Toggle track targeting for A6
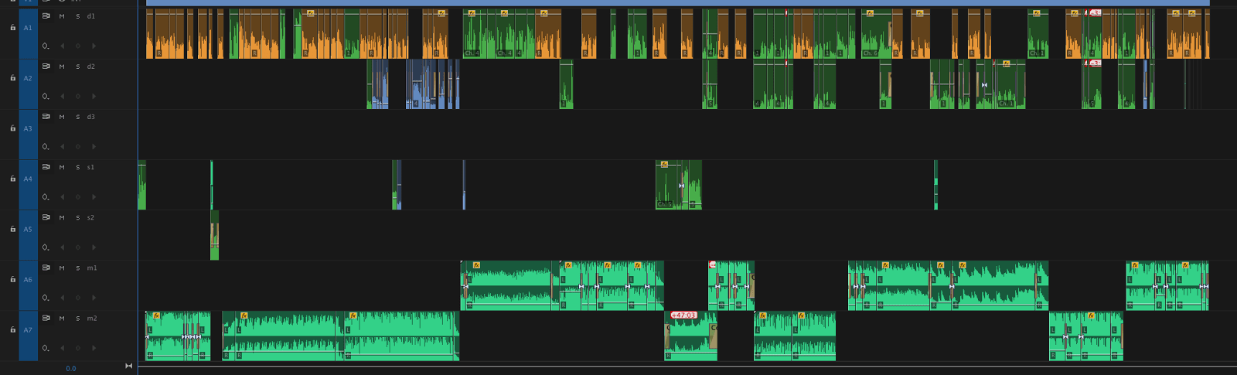Viewport: 1237px width, 375px height. 28,279
